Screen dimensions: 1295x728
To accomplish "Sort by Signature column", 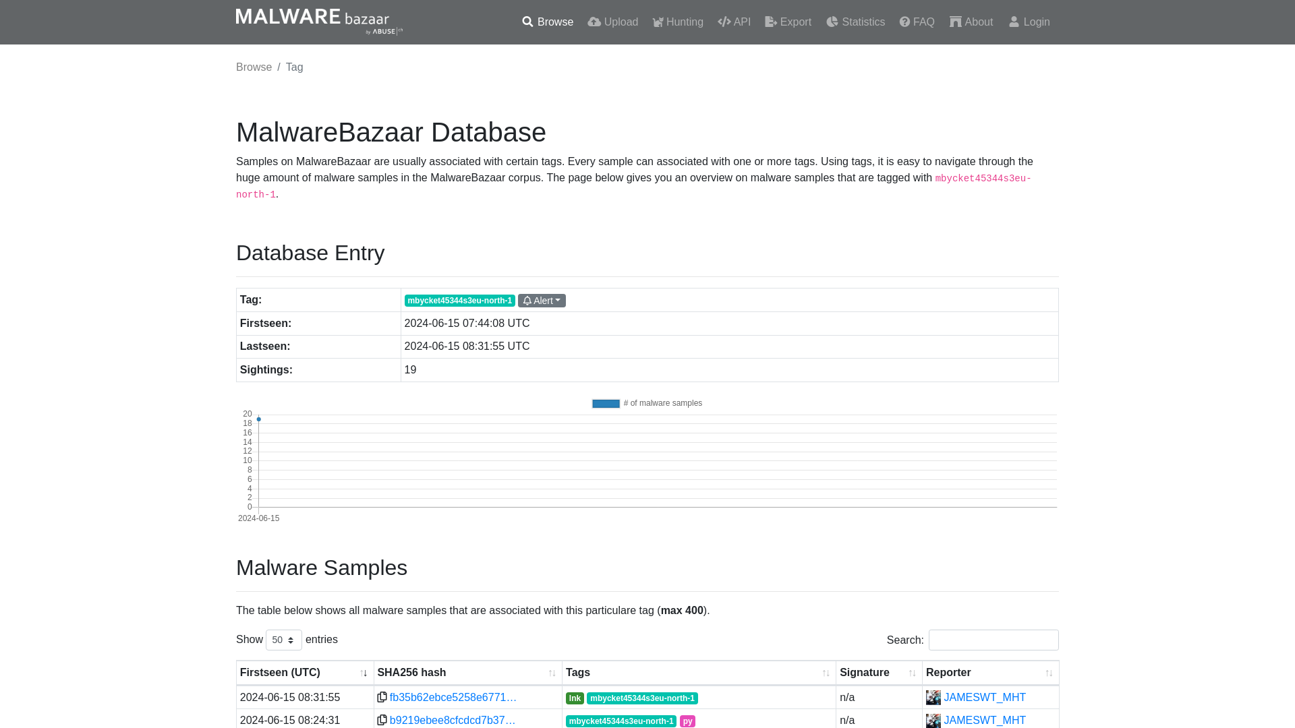I will (879, 673).
